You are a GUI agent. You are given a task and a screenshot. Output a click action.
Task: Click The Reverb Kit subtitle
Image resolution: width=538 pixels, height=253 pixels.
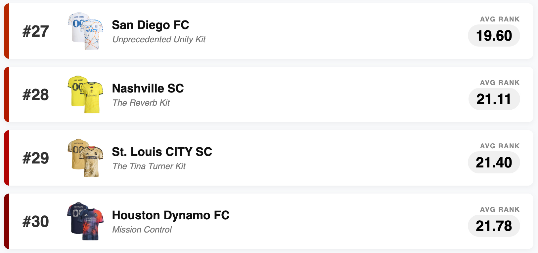pyautogui.click(x=141, y=103)
